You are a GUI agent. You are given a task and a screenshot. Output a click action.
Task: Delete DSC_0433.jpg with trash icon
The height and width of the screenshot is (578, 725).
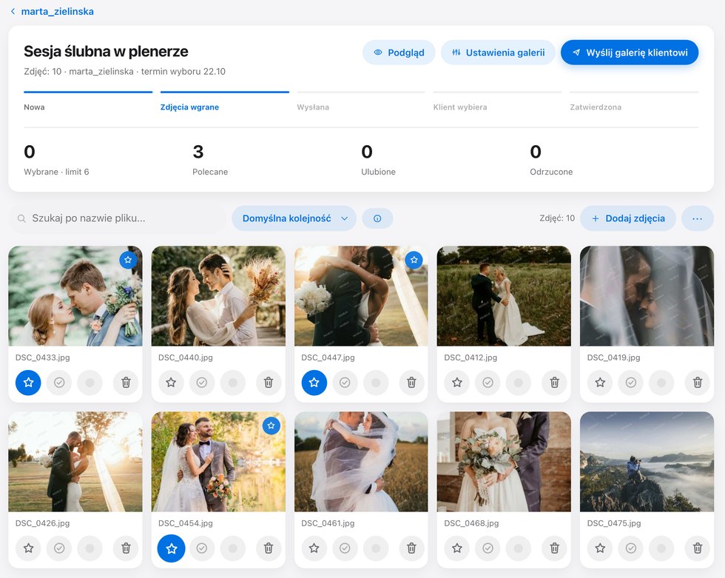coord(126,383)
